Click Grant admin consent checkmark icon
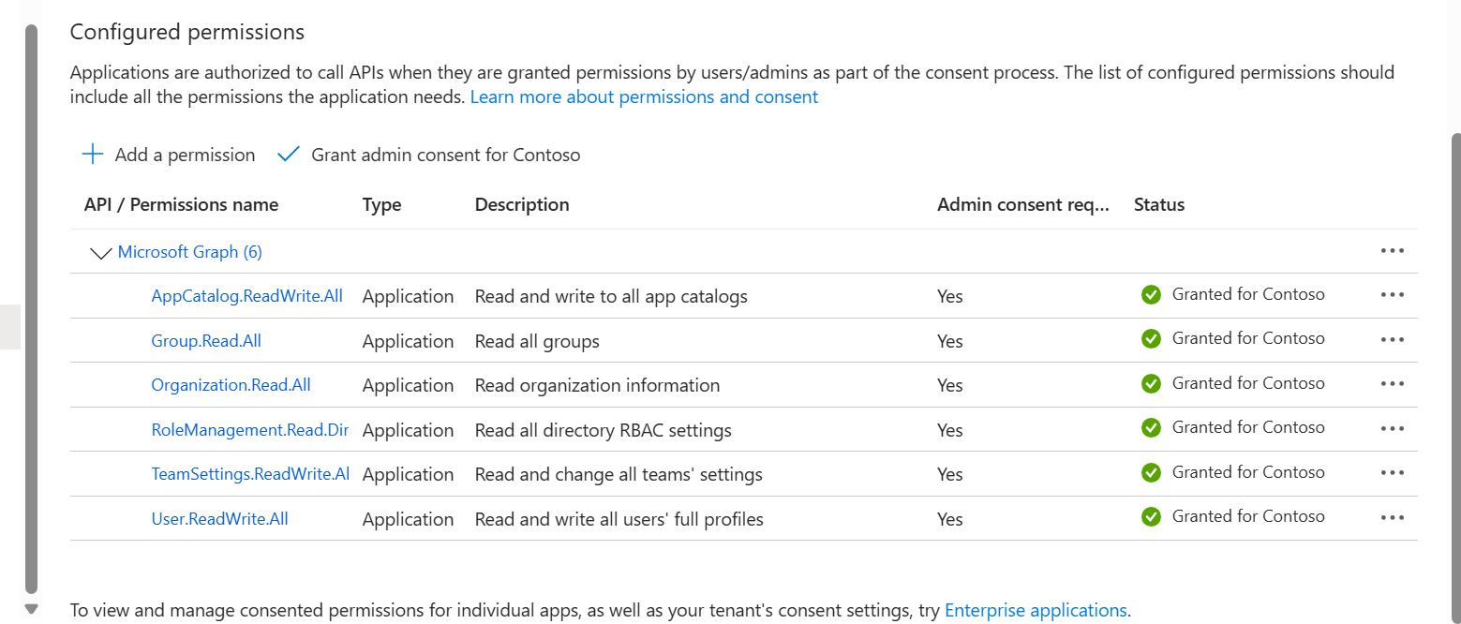Screen dimensions: 1461x624 point(289,155)
